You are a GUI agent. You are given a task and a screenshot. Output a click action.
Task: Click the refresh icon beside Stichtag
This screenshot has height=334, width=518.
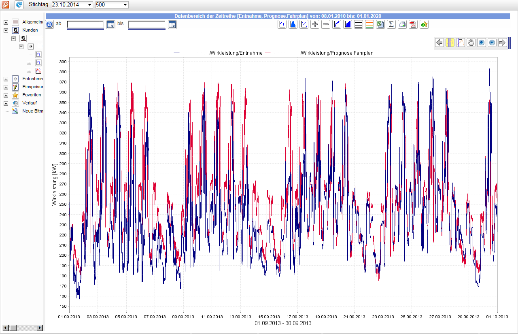(19, 5)
